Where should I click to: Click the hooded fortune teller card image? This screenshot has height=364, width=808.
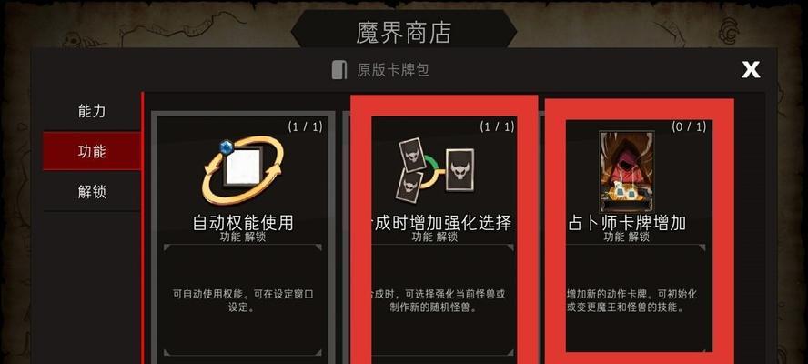click(627, 172)
